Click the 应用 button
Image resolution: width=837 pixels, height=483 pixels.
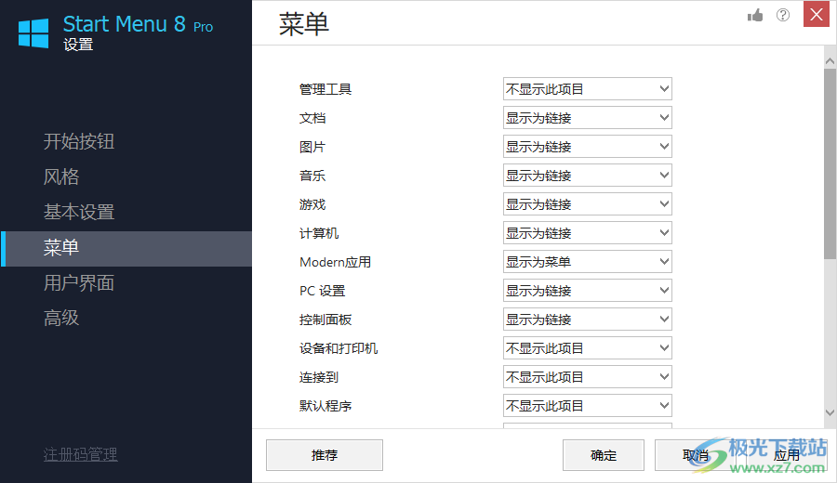pyautogui.click(x=787, y=455)
